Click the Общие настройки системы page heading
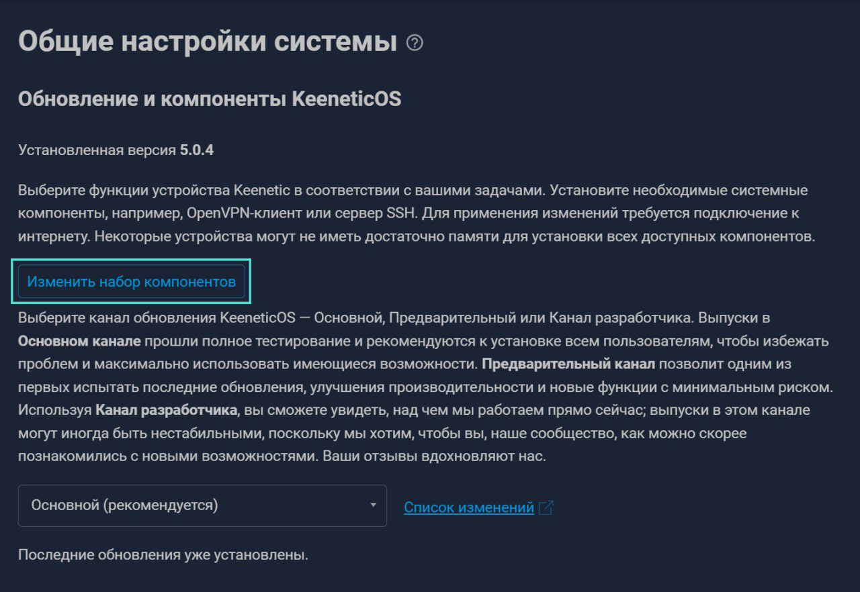 (208, 42)
